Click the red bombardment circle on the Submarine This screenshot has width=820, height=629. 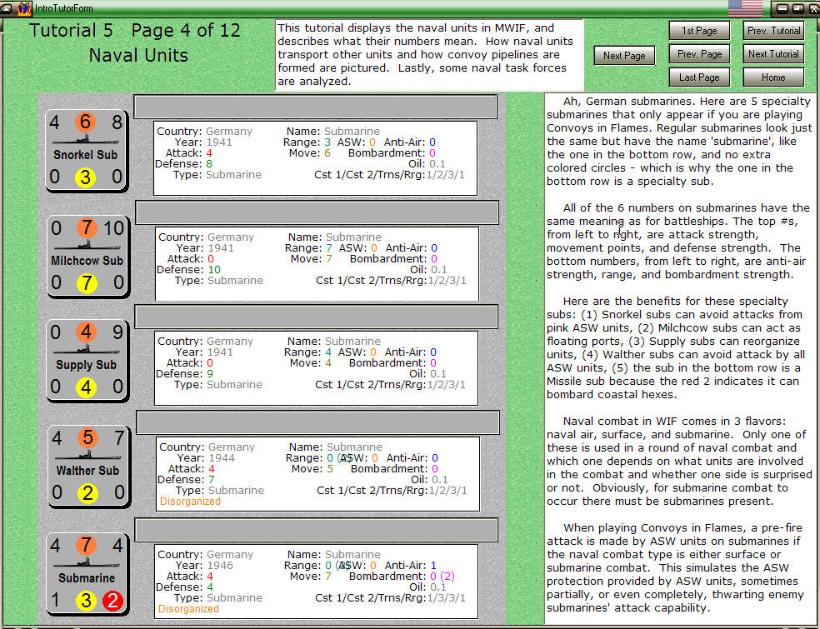[114, 600]
